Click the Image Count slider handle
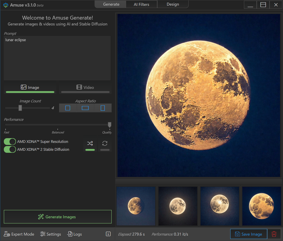 tap(20, 108)
